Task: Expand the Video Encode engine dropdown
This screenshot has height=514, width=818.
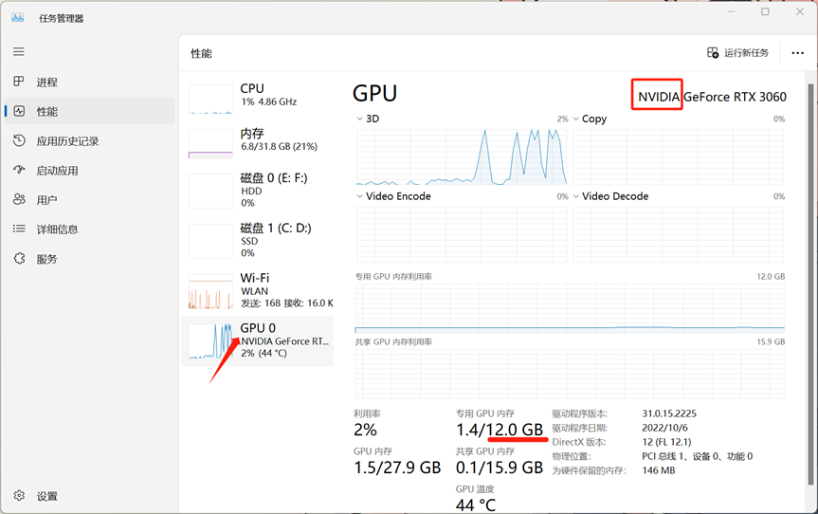Action: click(x=359, y=196)
